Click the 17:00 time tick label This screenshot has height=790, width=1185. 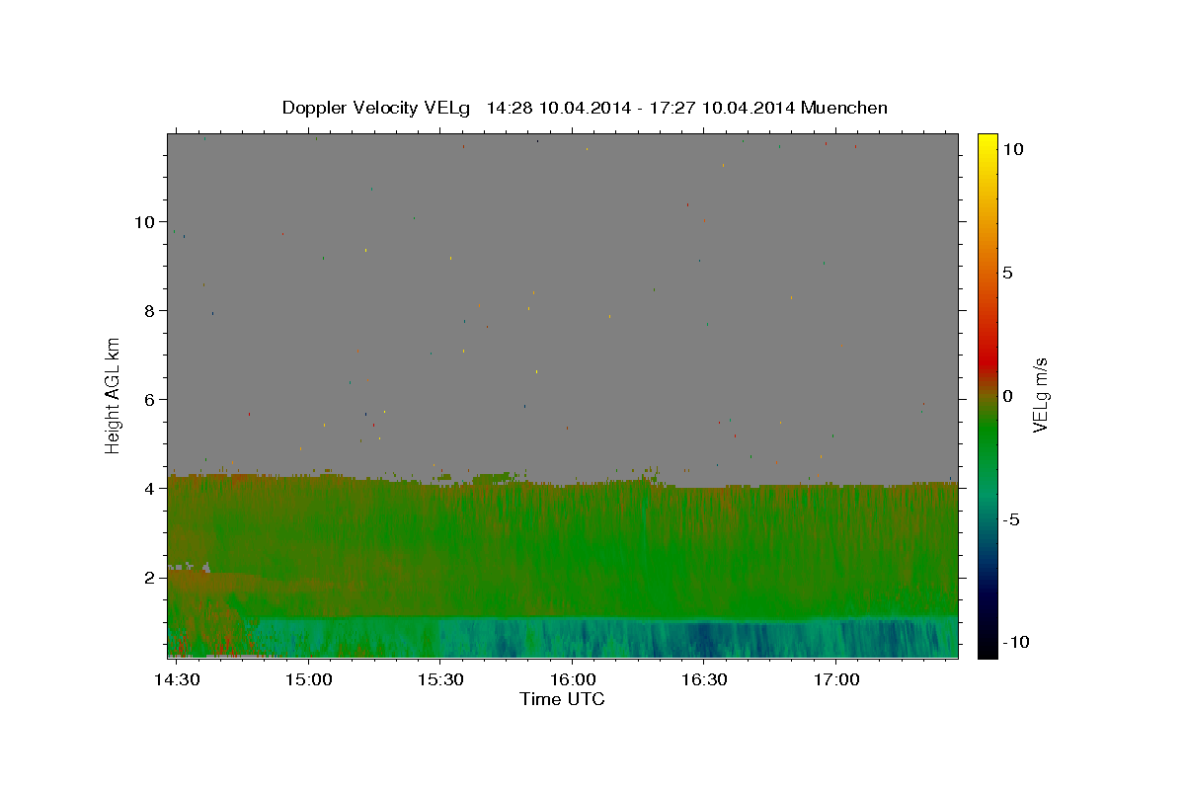click(x=835, y=680)
